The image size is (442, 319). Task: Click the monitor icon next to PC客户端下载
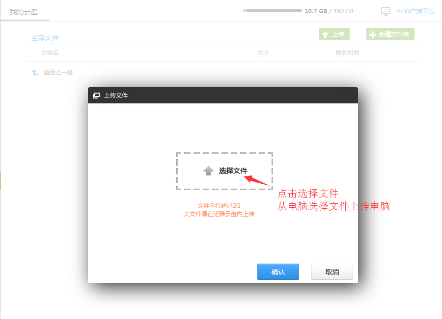click(386, 11)
